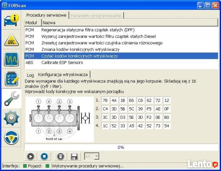Open the tests checklist section
Screen dimensions: 221x171
pyautogui.click(x=12, y=79)
